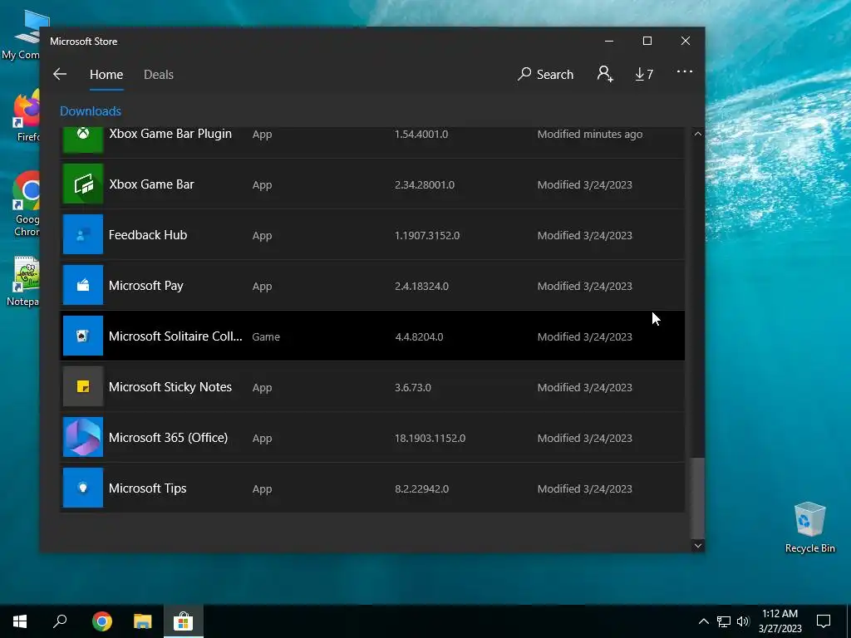The image size is (851, 638).
Task: Show hidden system tray icons
Action: (x=703, y=621)
